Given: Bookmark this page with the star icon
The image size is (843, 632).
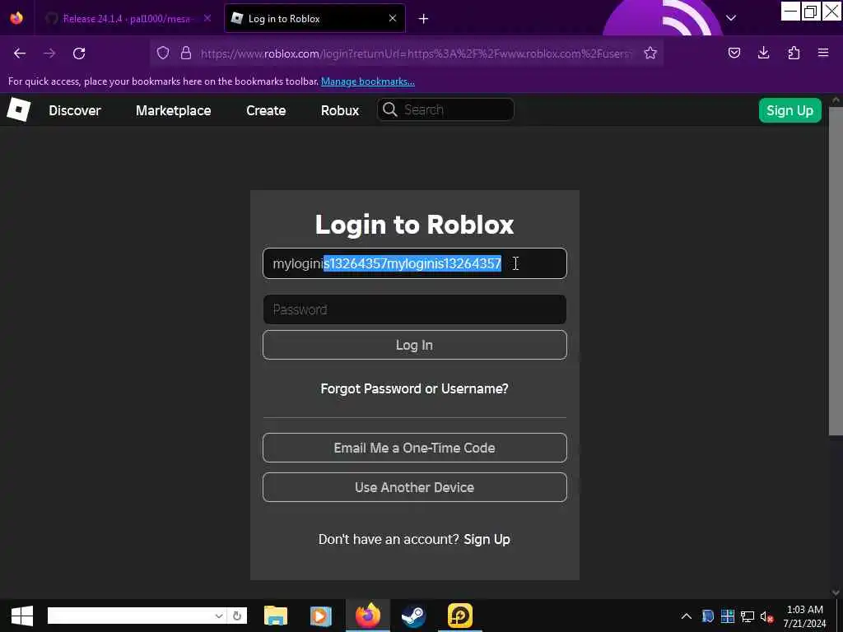Looking at the screenshot, I should click(x=650, y=53).
